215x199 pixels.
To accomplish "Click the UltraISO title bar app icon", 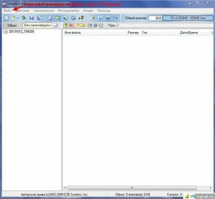I will pyautogui.click(x=4, y=4).
